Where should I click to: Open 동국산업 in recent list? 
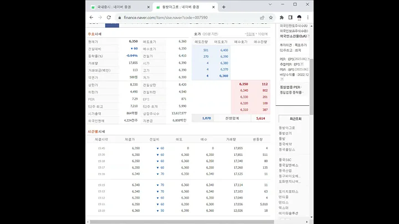pos(285,171)
